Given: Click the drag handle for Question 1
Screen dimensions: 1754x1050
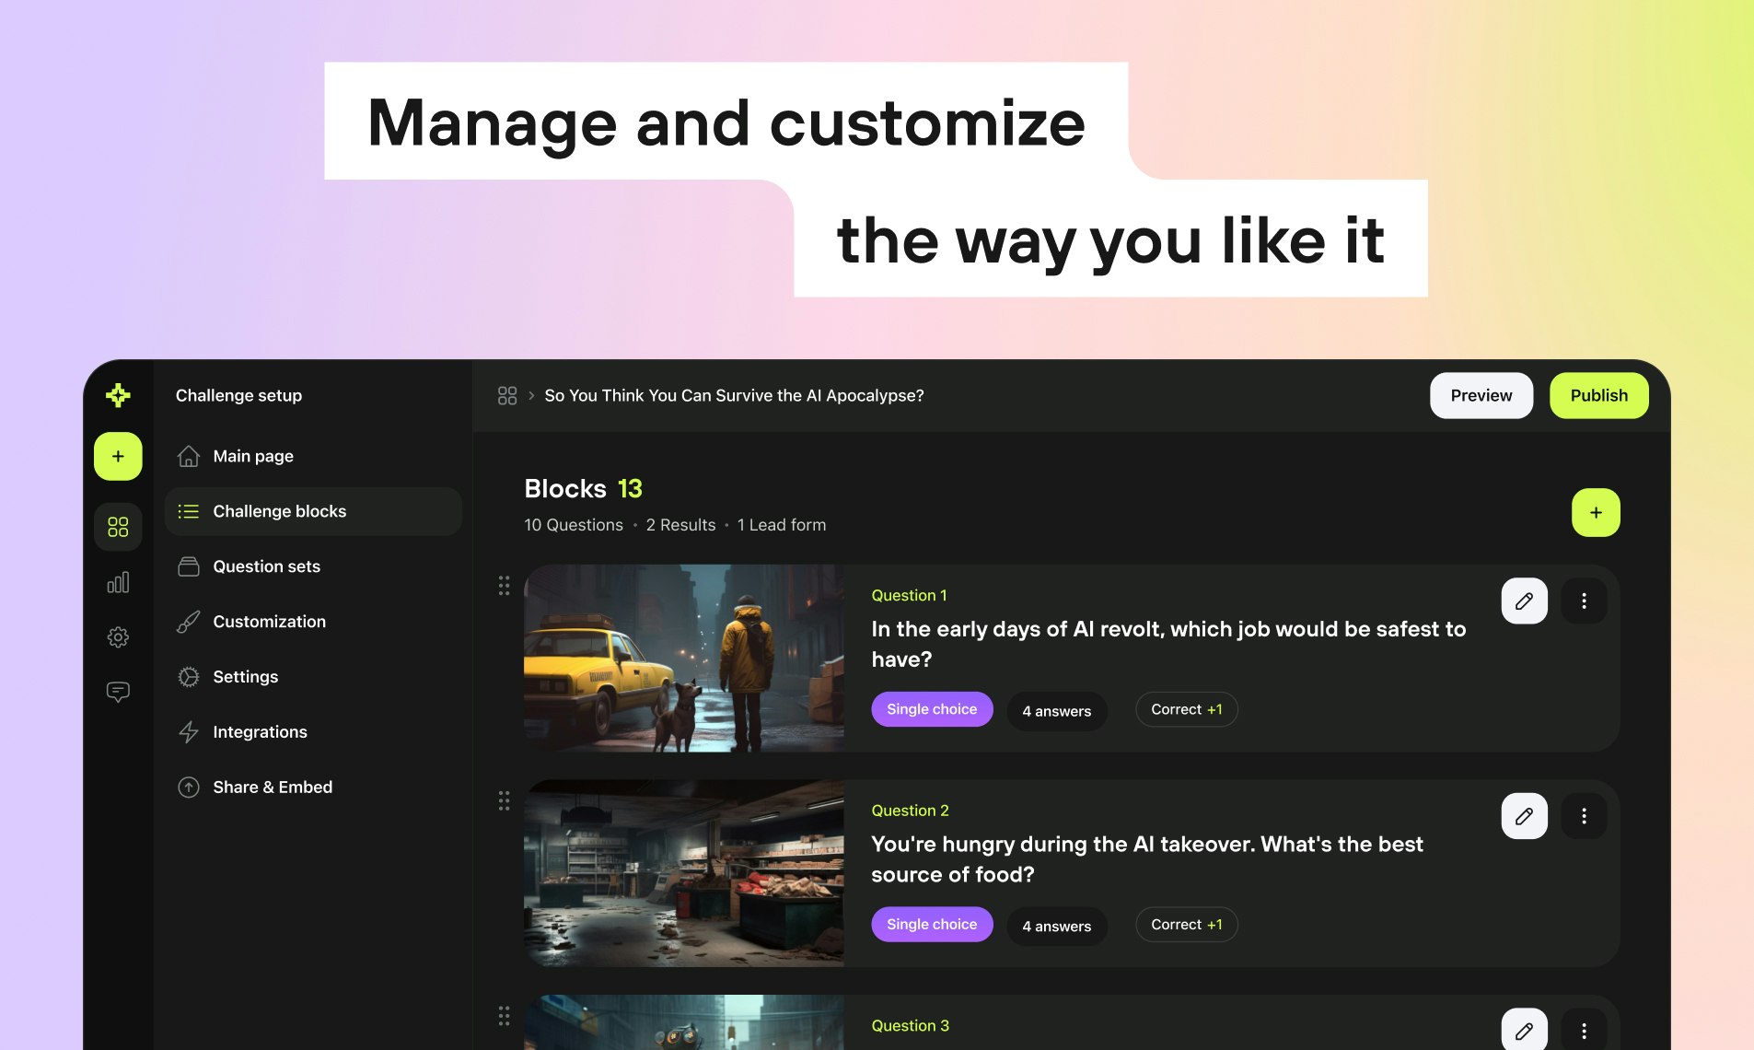Looking at the screenshot, I should point(504,586).
